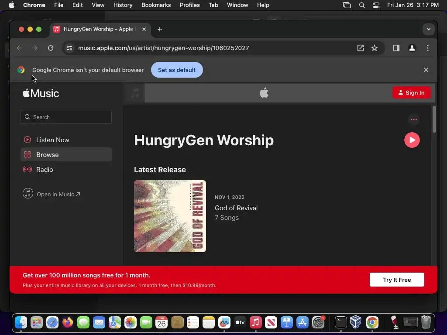The width and height of the screenshot is (447, 335).
Task: Dismiss the default browser infobar
Action: pyautogui.click(x=426, y=70)
